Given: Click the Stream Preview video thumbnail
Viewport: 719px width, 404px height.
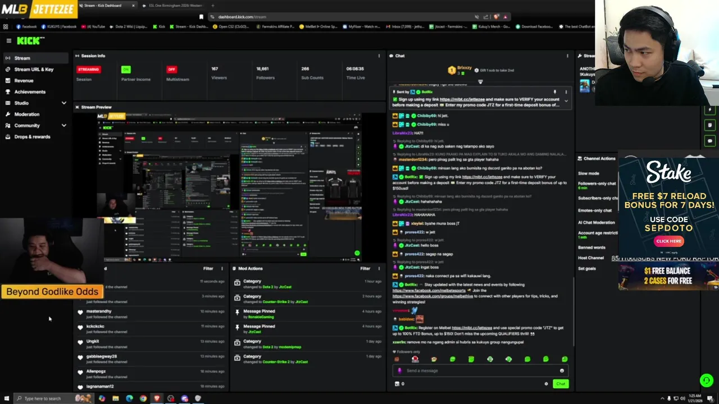Looking at the screenshot, I should 229,187.
